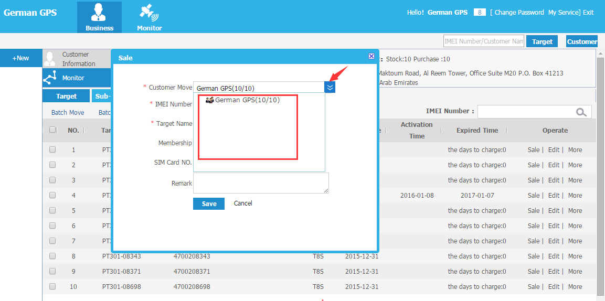The height and width of the screenshot is (301, 605).
Task: Close the Sale dialog
Action: [371, 56]
